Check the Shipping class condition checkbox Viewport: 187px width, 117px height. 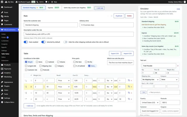tap(40, 66)
